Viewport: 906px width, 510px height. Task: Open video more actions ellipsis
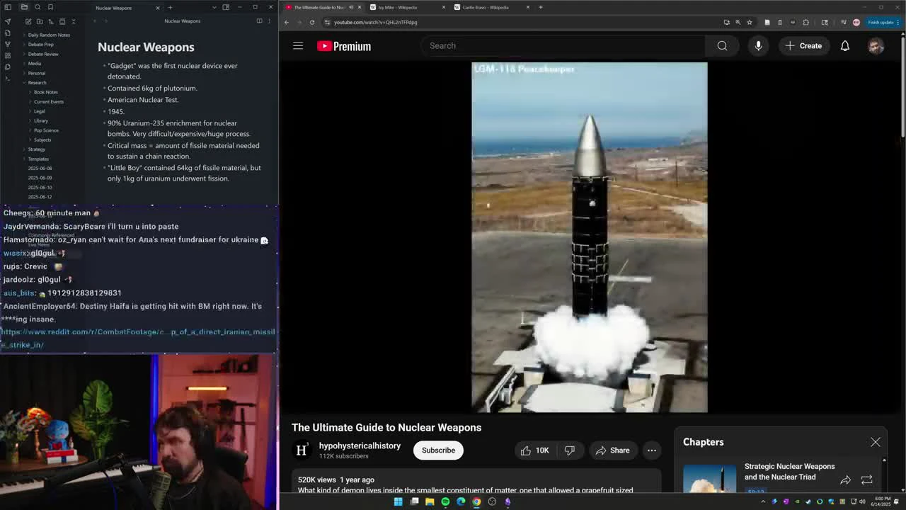pos(652,450)
